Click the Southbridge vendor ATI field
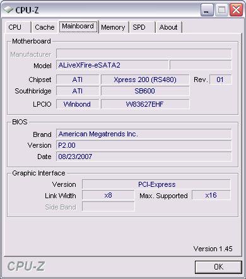 tap(78, 91)
